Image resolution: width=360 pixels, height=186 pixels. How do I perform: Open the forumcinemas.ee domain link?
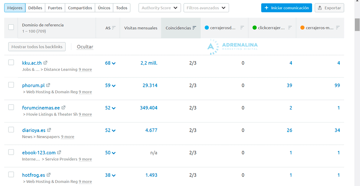tap(41, 108)
